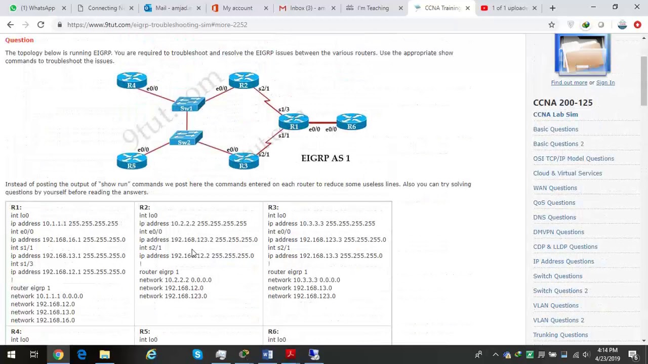
Task: Open the red Chrome update menu
Action: tap(637, 25)
